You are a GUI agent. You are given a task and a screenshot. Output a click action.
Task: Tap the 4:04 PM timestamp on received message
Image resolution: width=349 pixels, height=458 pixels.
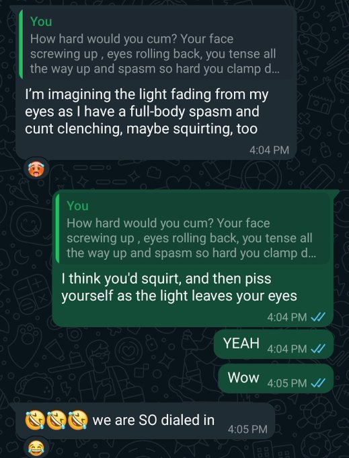269,150
